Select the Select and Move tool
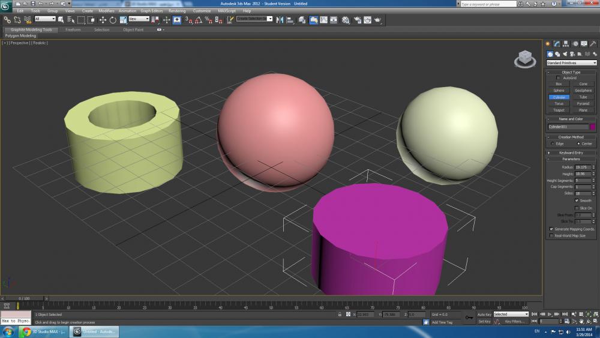Viewport: 600px width, 338px height. click(103, 20)
